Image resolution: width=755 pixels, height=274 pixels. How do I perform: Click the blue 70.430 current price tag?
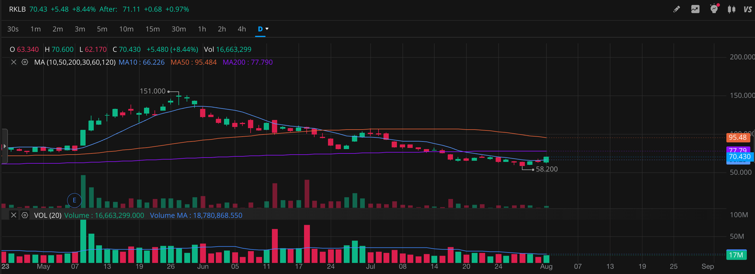pos(740,157)
